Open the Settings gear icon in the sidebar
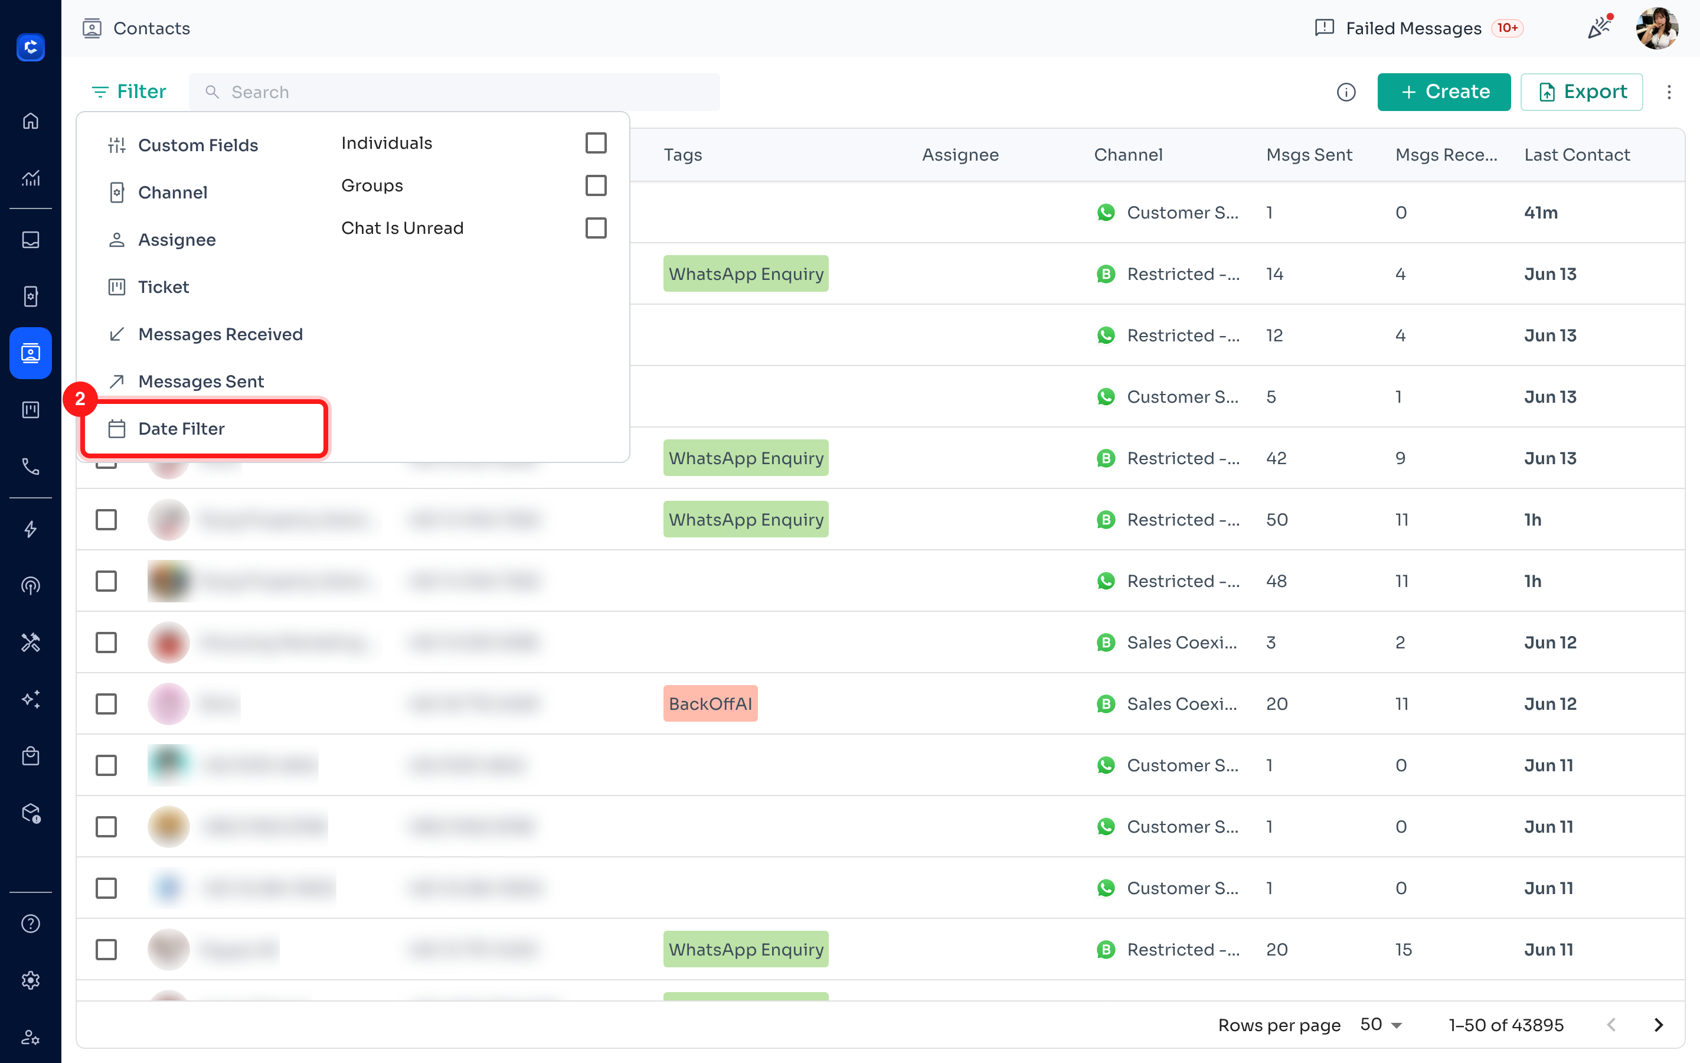The width and height of the screenshot is (1700, 1063). [x=30, y=980]
